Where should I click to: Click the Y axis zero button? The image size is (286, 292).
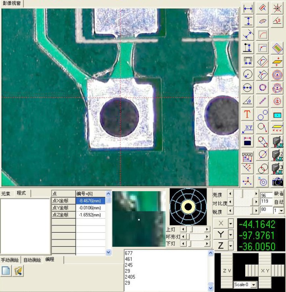221,234
